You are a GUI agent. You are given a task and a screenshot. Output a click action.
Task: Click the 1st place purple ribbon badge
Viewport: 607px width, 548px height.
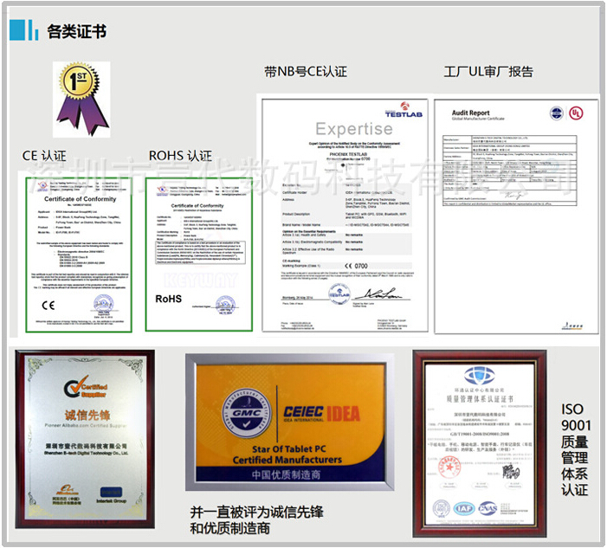(73, 93)
